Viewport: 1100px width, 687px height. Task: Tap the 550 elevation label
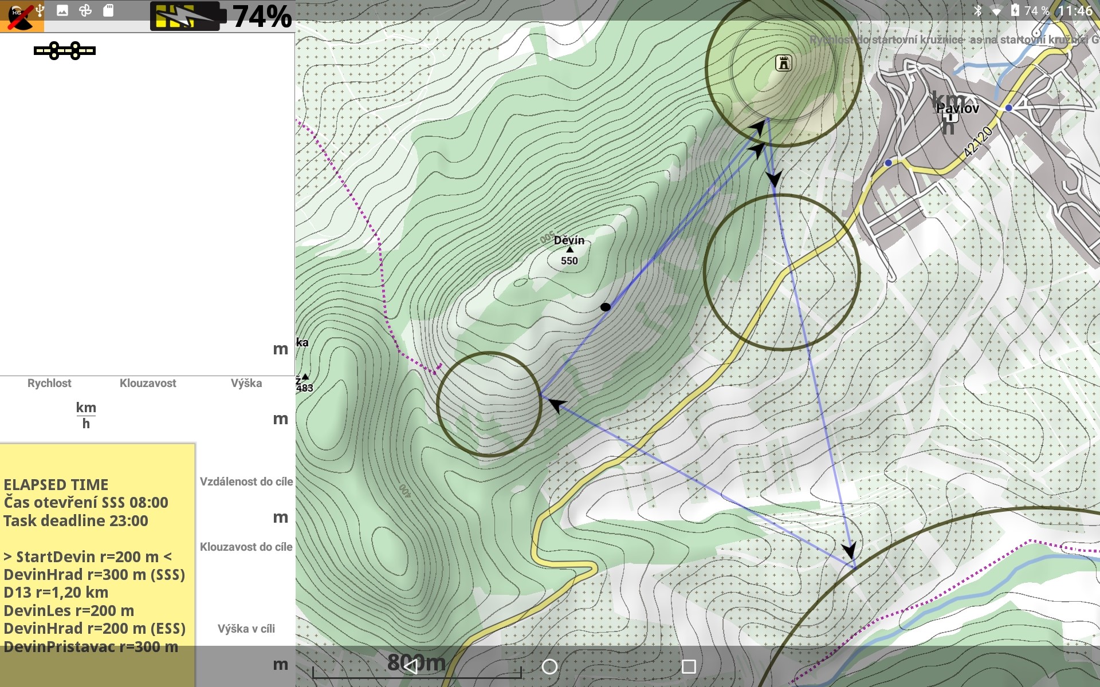tap(569, 260)
